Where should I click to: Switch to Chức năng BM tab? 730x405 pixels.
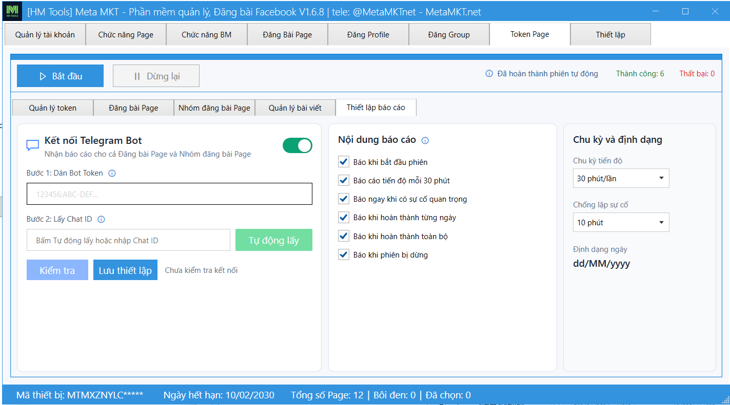coord(207,35)
